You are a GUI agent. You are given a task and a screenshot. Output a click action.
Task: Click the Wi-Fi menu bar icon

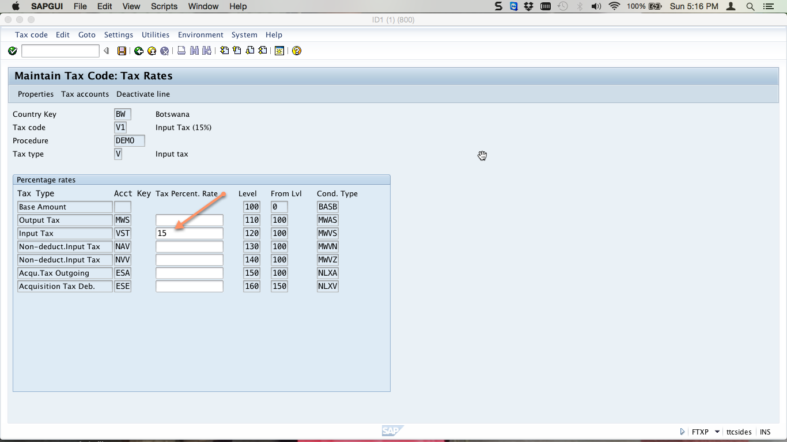(614, 6)
